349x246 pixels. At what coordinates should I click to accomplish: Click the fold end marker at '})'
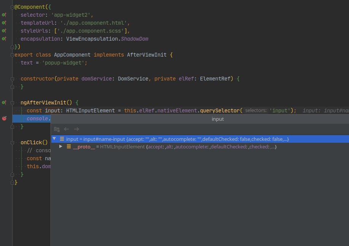pyautogui.click(x=12, y=47)
